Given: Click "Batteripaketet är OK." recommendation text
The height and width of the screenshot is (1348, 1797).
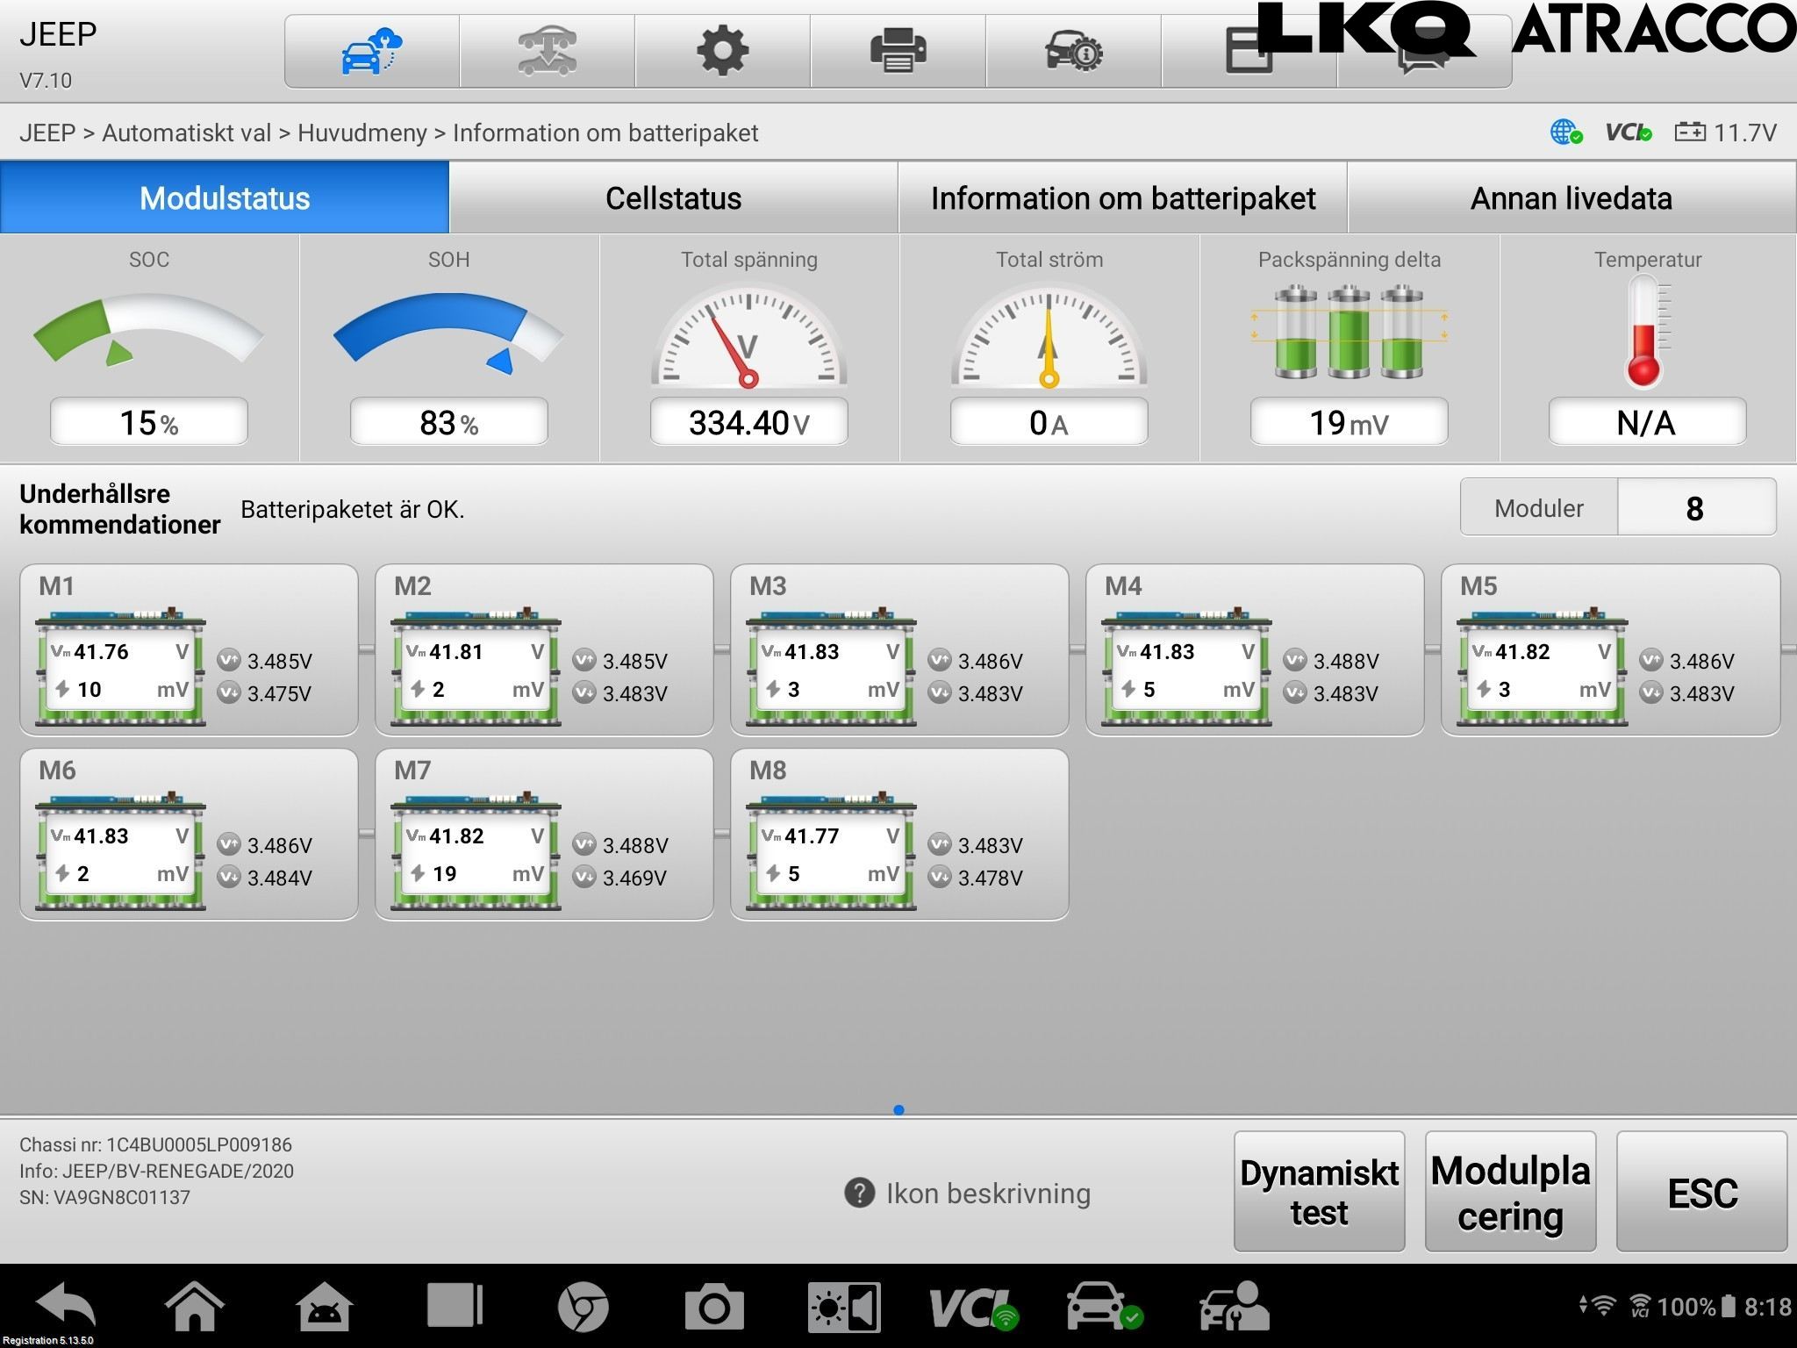Looking at the screenshot, I should pyautogui.click(x=353, y=509).
